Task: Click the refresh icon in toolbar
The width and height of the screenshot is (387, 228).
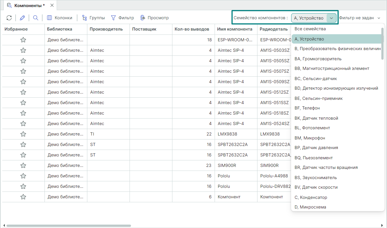Action: click(9, 18)
